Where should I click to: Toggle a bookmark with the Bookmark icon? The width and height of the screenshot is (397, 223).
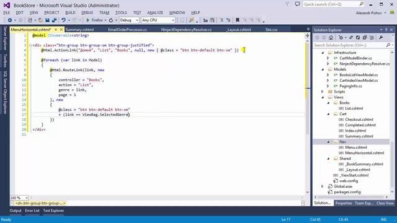point(238,20)
